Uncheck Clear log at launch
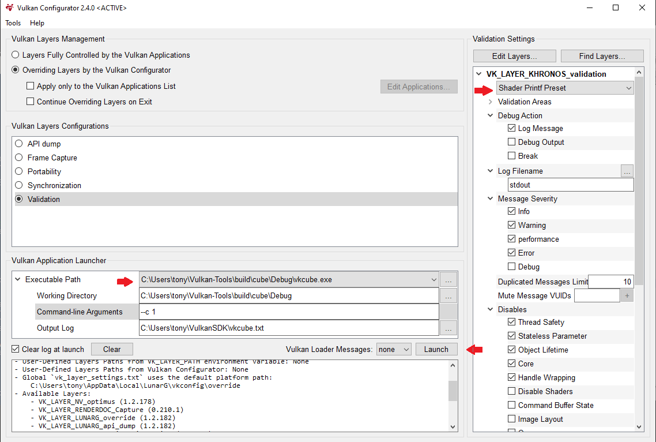The width and height of the screenshot is (656, 442). click(x=15, y=349)
